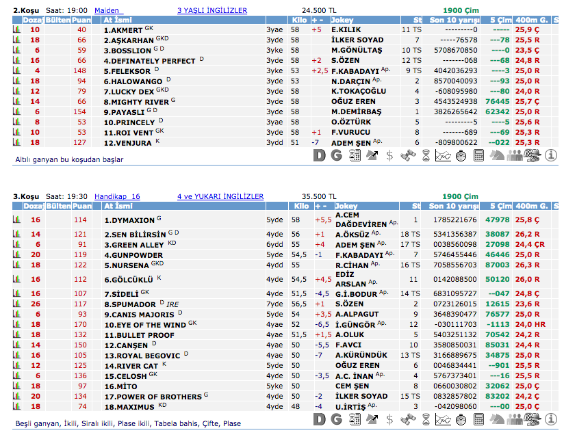The image size is (577, 437).
Task: Click the hourglass icon under race 2
Action: [426, 155]
